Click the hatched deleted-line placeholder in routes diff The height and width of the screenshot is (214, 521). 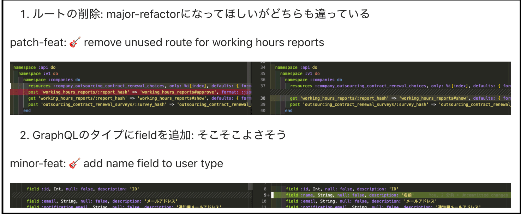pos(388,92)
